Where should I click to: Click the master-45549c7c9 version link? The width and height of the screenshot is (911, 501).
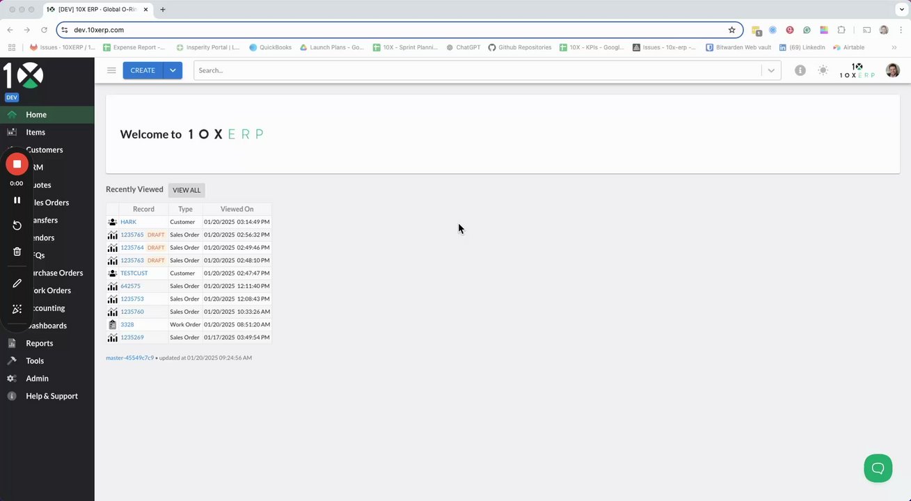point(130,358)
